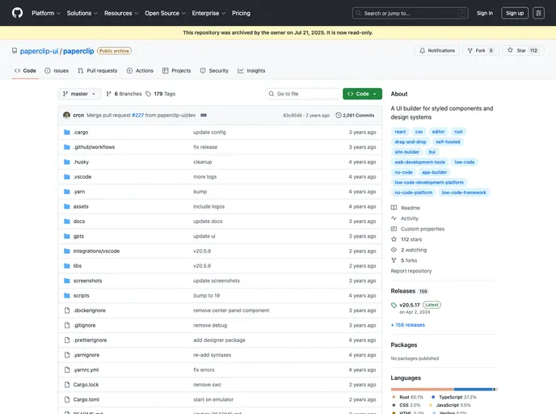Open the Open Source header menu
The width and height of the screenshot is (556, 414).
click(x=165, y=13)
